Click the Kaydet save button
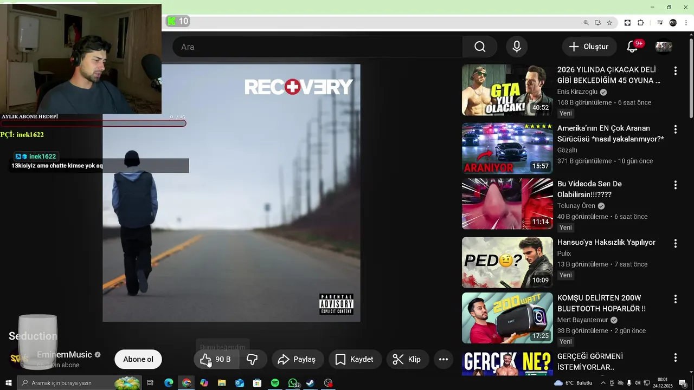 coord(354,359)
